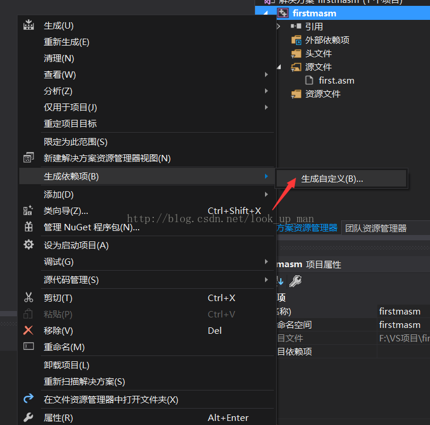Screen dimensions: 430x425
Task: Choose 卸载项目(L) menu entry
Action: 147,365
